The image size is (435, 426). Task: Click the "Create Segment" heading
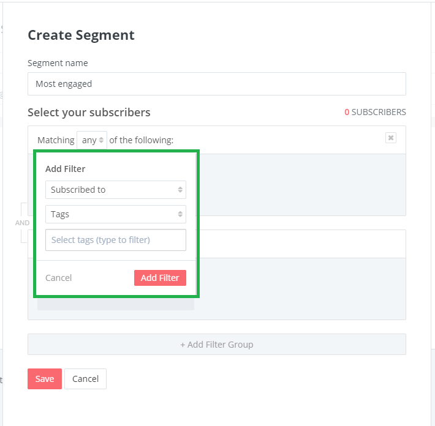pyautogui.click(x=81, y=35)
